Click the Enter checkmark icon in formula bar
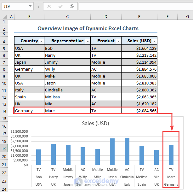Image resolution: width=193 pixels, height=192 pixels. tap(60, 6)
